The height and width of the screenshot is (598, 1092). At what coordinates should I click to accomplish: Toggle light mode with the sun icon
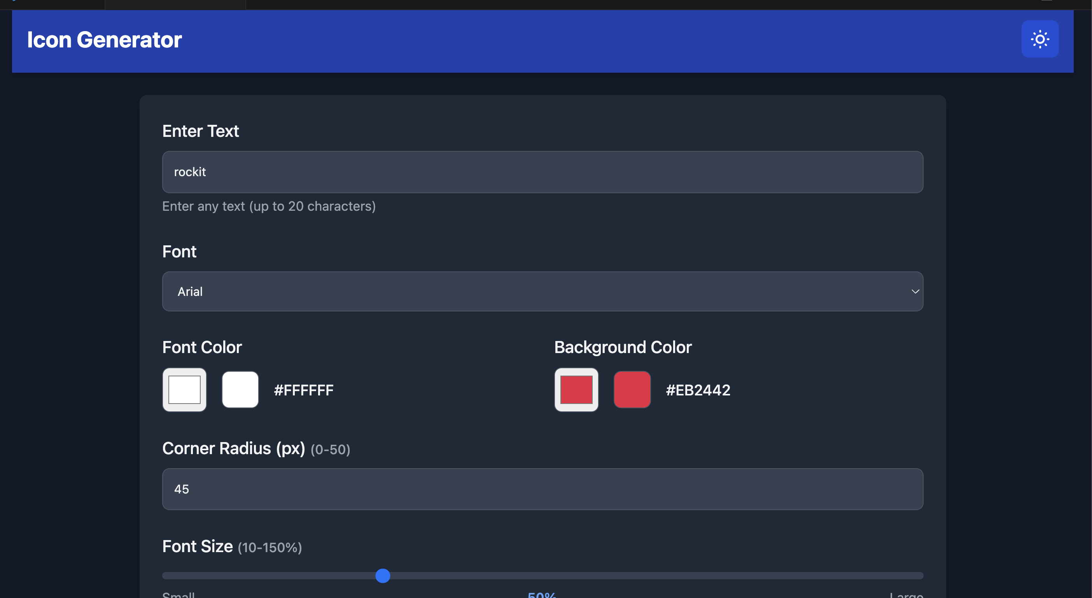1039,39
